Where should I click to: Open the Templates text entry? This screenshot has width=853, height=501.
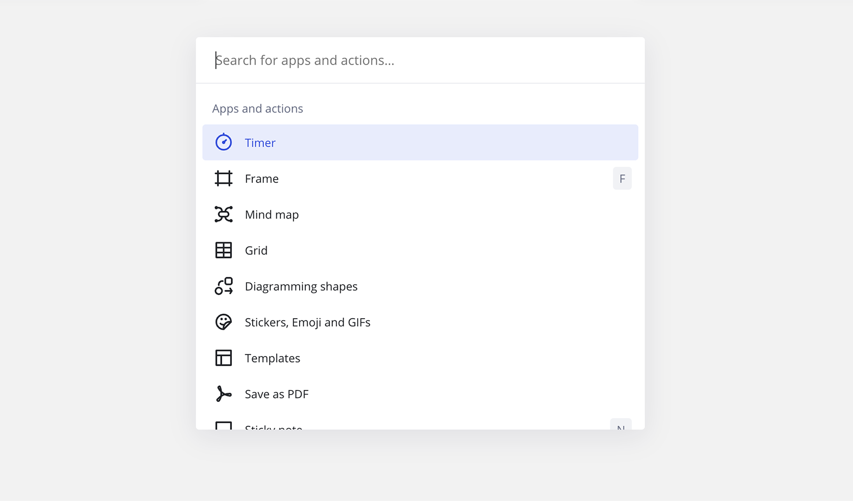coord(272,358)
